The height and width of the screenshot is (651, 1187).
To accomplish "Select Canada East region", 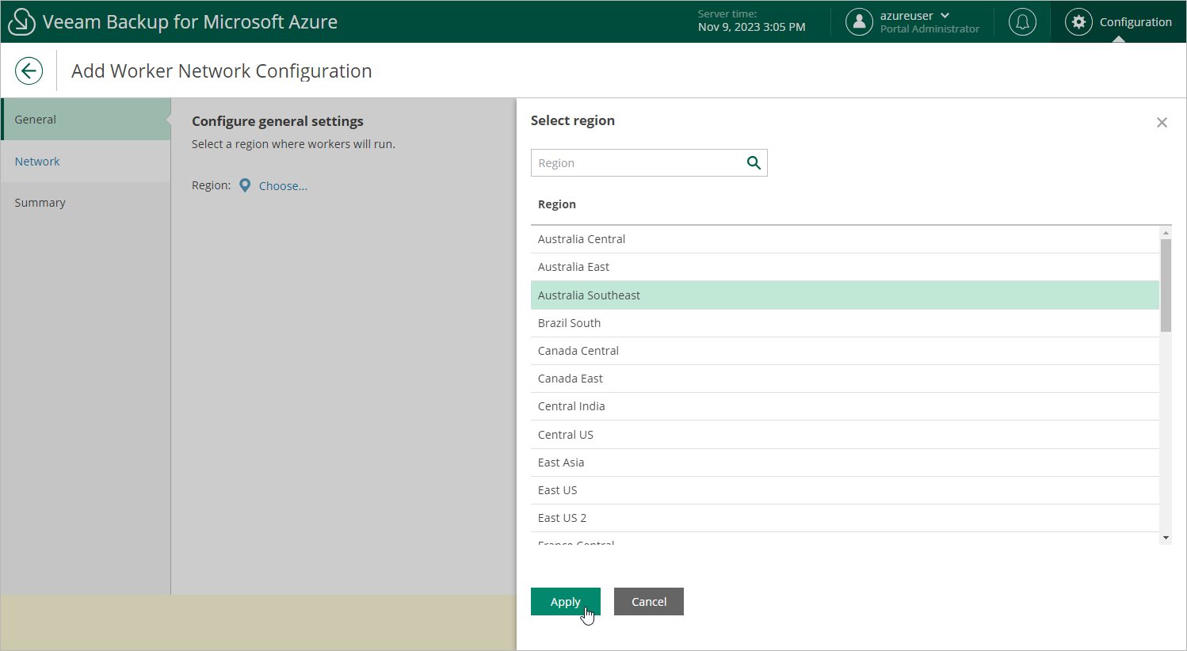I will click(x=845, y=379).
